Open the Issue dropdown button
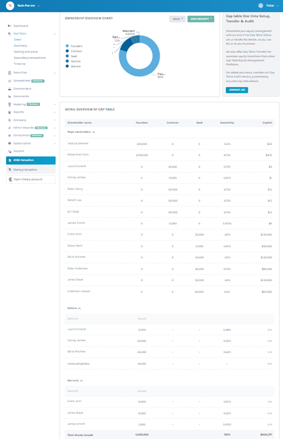 pyautogui.click(x=177, y=19)
